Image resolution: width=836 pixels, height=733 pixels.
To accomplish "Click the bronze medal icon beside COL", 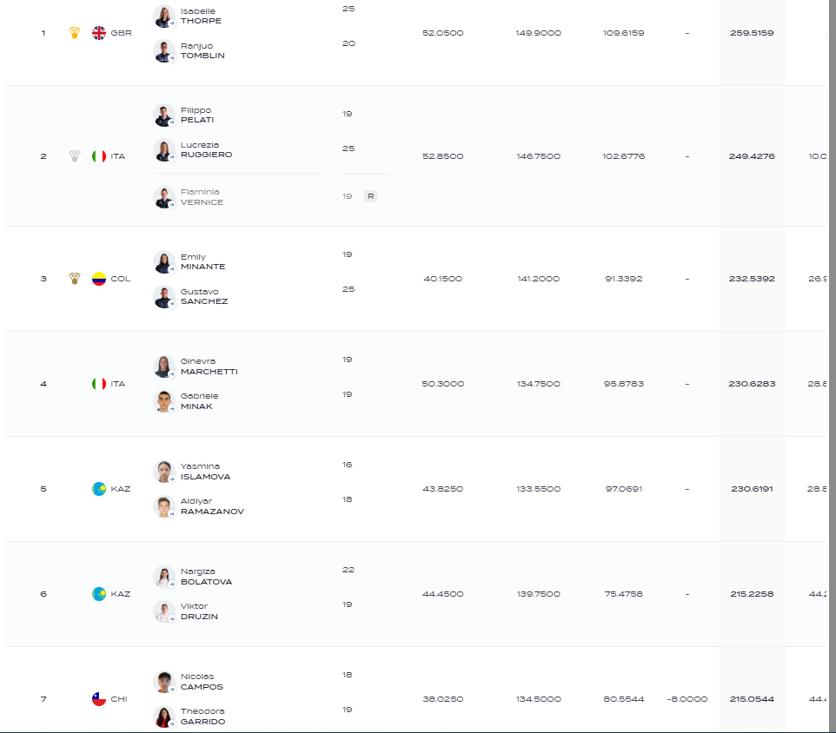I will 75,279.
